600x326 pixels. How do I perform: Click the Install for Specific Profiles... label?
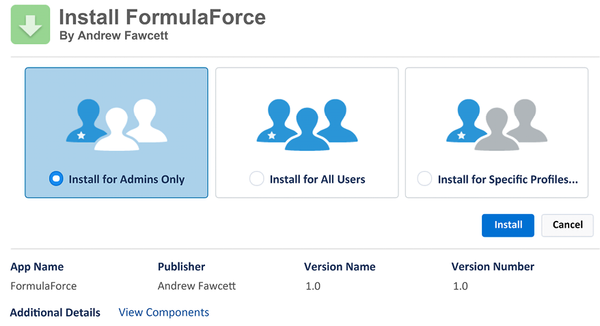(508, 179)
